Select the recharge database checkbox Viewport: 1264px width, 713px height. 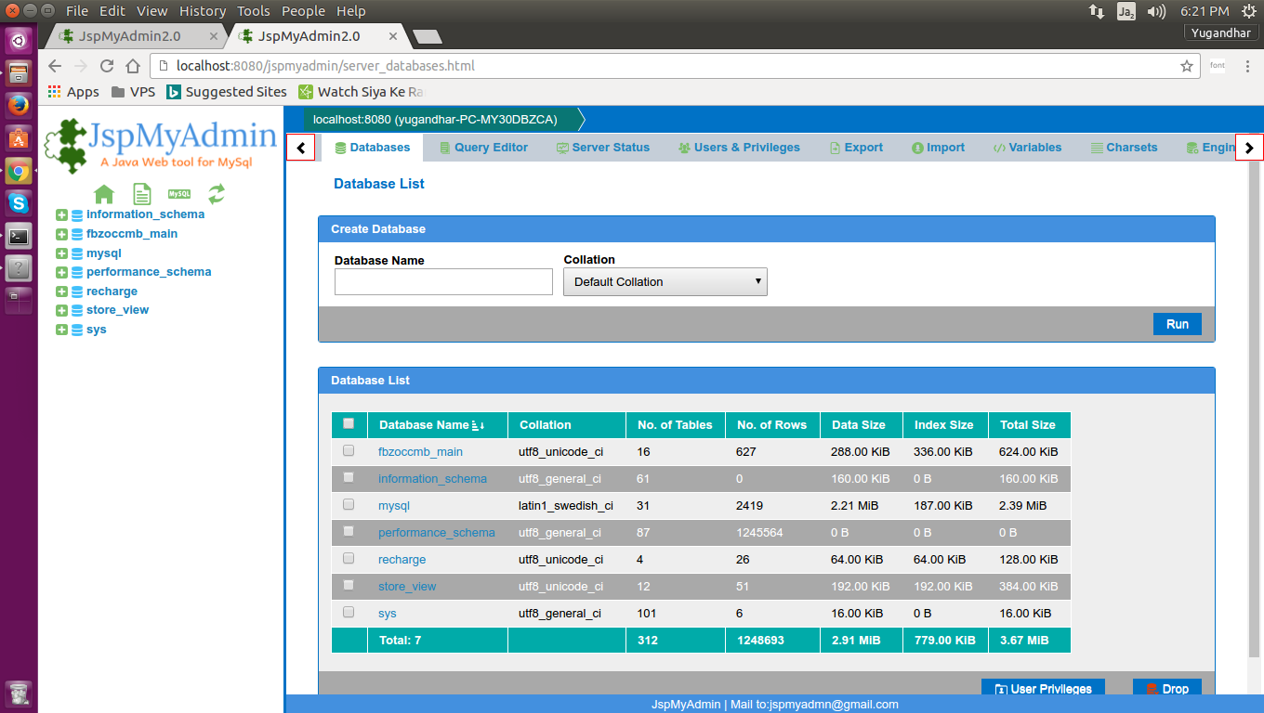(x=349, y=558)
